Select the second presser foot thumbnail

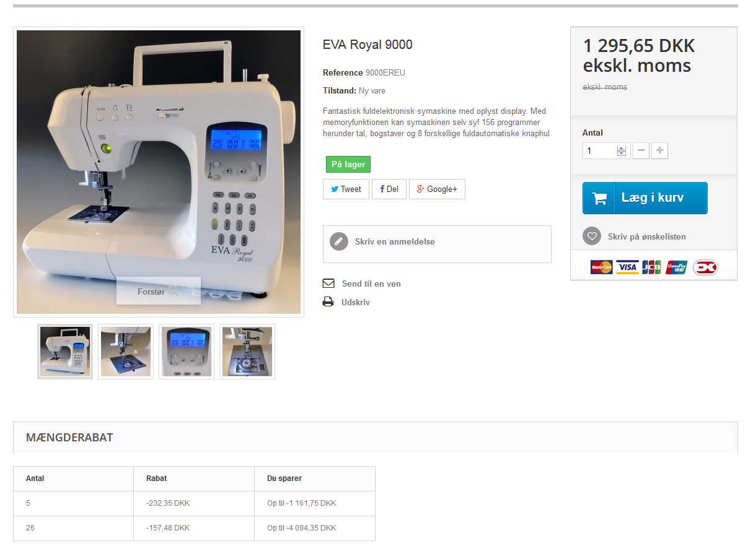pos(126,352)
